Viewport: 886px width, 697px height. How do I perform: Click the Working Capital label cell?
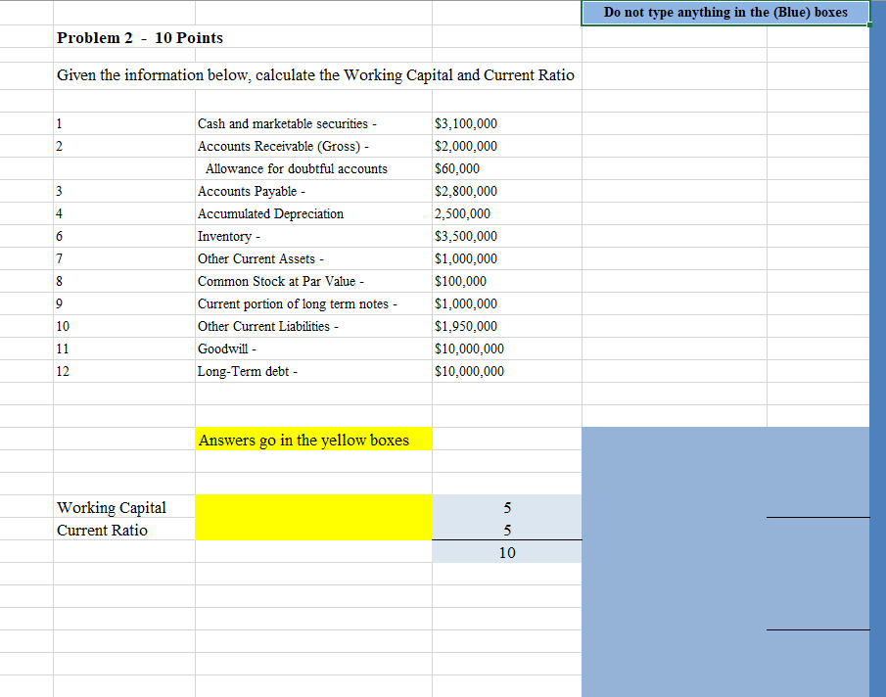tap(111, 507)
